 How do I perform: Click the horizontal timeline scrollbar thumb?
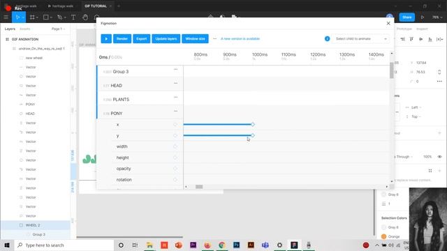pyautogui.click(x=199, y=187)
